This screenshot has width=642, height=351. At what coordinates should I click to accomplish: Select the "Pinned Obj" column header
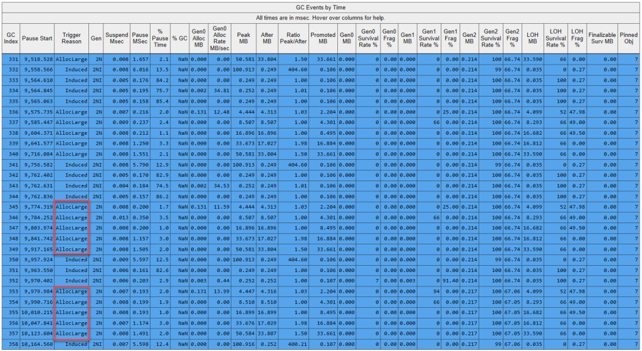click(629, 38)
